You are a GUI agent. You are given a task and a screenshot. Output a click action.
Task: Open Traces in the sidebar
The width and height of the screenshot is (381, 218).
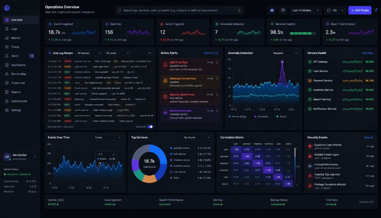pyautogui.click(x=21, y=47)
